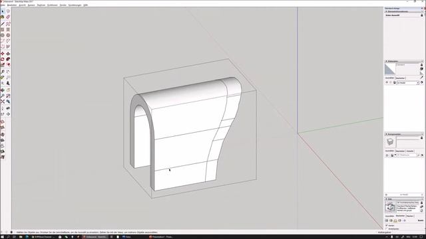Select the Push/Pull tool
The height and width of the screenshot is (239, 426).
click(8, 54)
